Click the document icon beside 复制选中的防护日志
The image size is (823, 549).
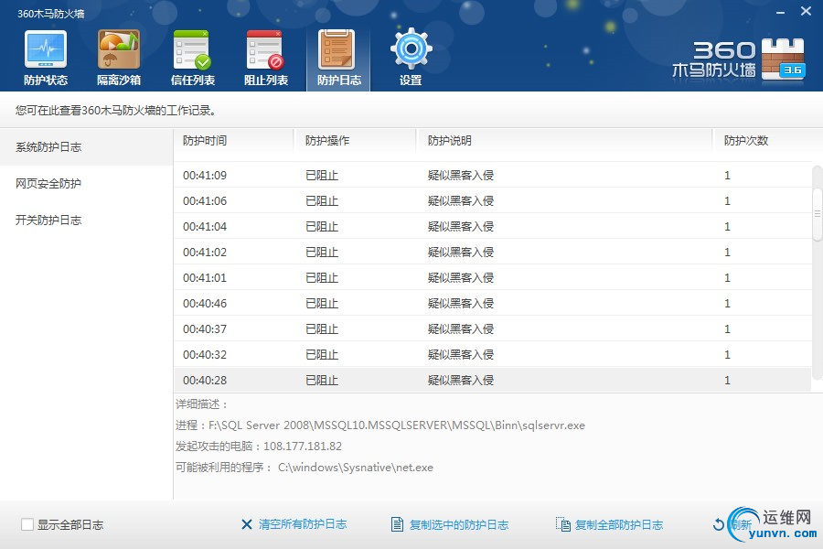tap(398, 524)
